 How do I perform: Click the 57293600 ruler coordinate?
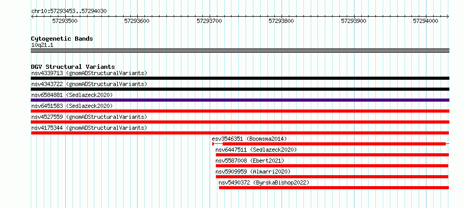tap(137, 21)
